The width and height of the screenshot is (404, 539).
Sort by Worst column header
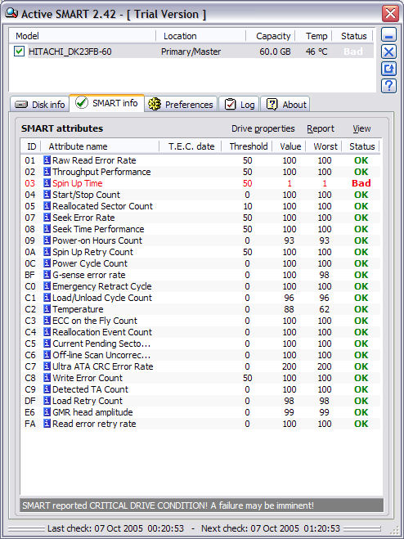pyautogui.click(x=324, y=146)
